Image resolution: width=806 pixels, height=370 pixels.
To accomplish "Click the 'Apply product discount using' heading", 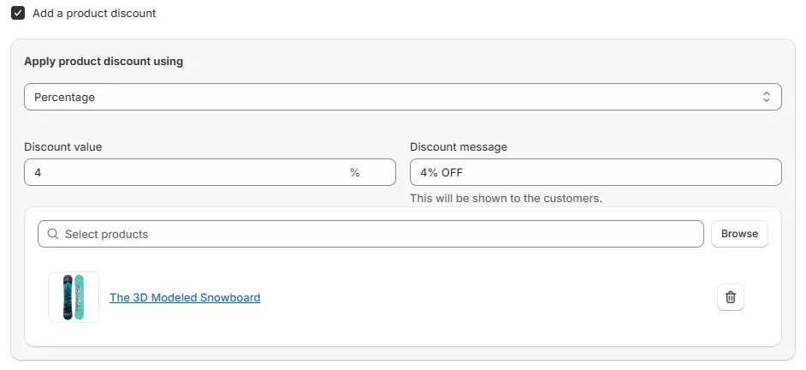I will [x=104, y=62].
